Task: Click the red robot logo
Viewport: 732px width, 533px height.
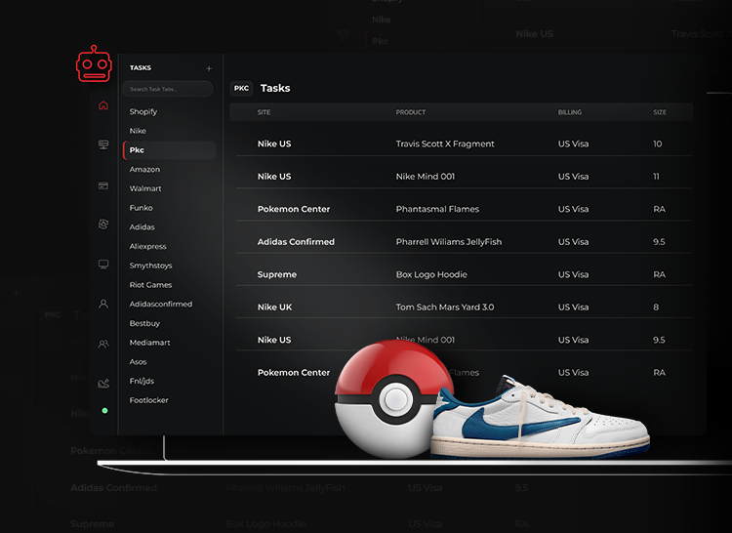Action: coord(94,65)
